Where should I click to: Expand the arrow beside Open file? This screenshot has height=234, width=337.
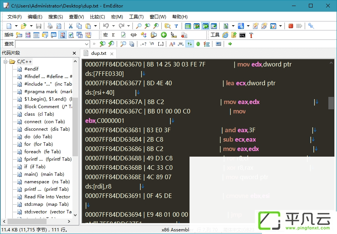(31, 26)
